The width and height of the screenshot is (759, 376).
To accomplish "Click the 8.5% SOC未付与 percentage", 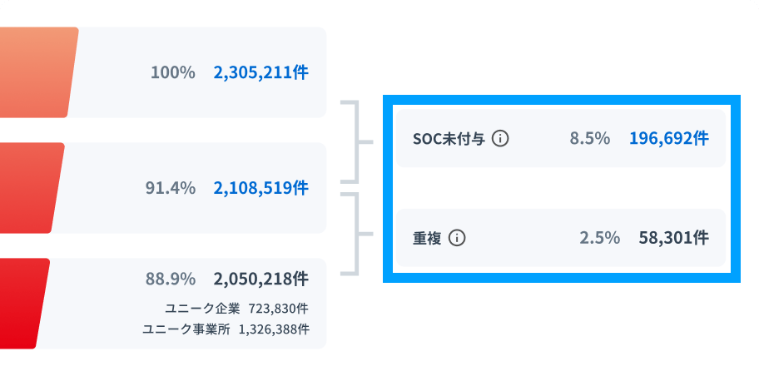I will (x=590, y=139).
